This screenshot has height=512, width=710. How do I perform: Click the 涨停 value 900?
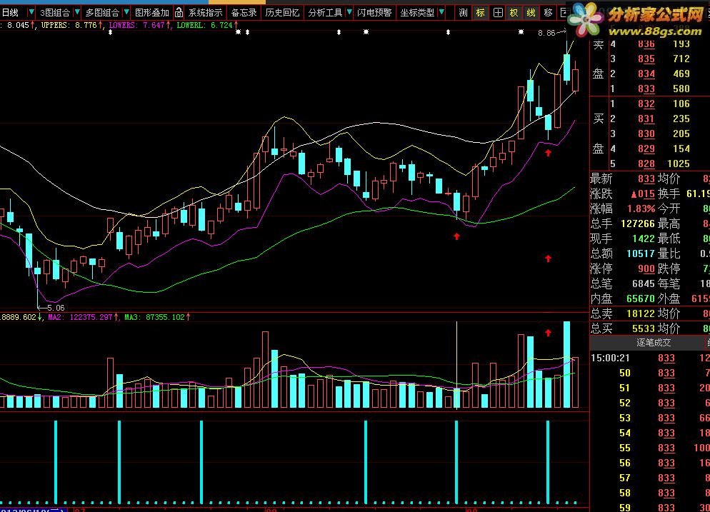pyautogui.click(x=646, y=268)
